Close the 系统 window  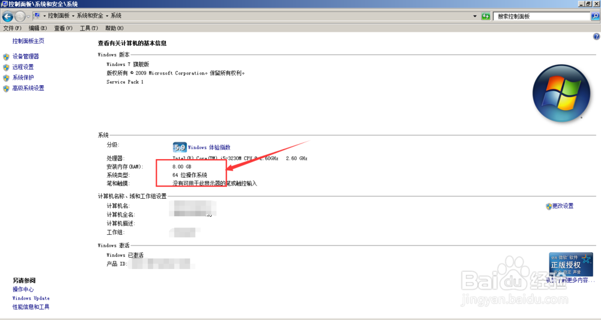click(596, 4)
